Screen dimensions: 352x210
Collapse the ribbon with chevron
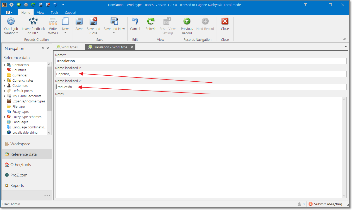tap(345, 39)
